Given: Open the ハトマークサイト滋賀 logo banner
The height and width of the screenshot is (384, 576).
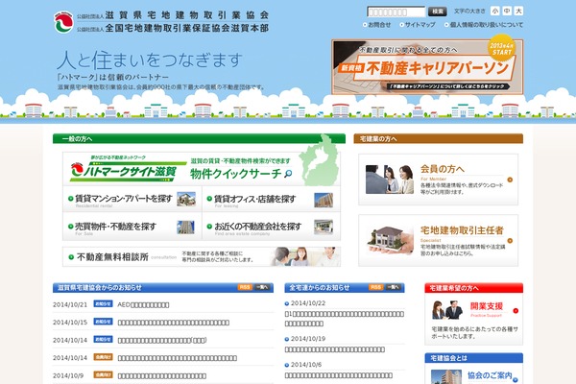Looking at the screenshot, I should tap(128, 169).
